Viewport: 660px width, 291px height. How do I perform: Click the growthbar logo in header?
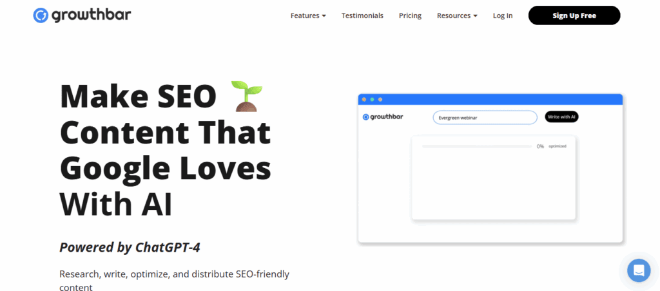point(82,15)
